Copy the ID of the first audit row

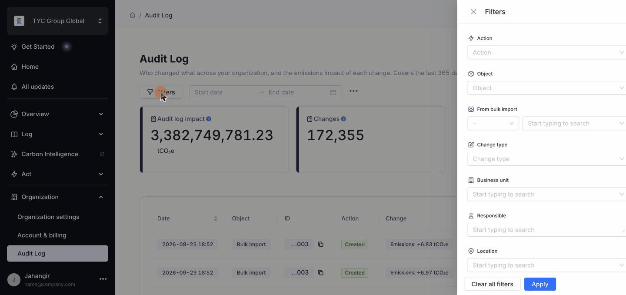pyautogui.click(x=320, y=245)
